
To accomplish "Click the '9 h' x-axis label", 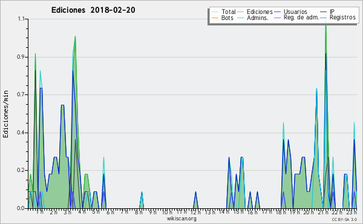I will pos(152,212).
